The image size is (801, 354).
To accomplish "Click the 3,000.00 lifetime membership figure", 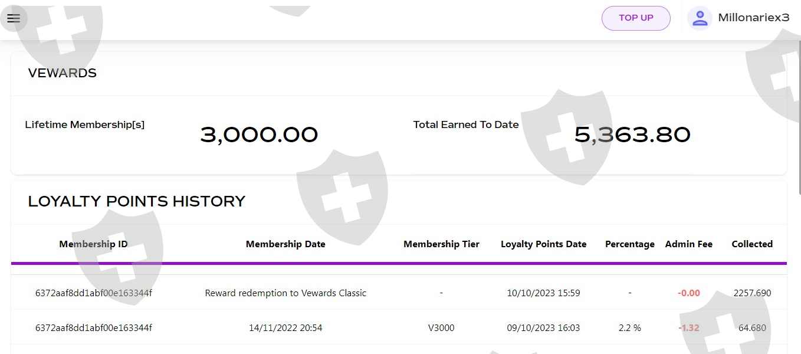I will (259, 135).
